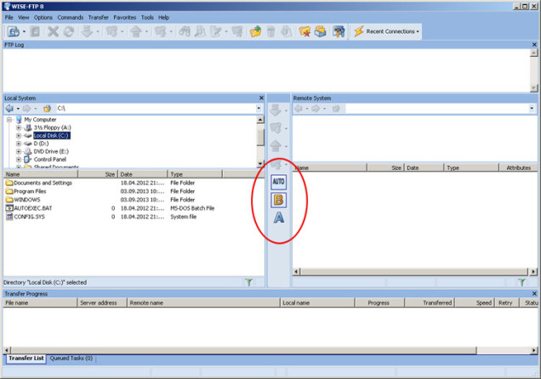The width and height of the screenshot is (541, 379).
Task: Click the local Back navigation arrow
Action: 9,109
